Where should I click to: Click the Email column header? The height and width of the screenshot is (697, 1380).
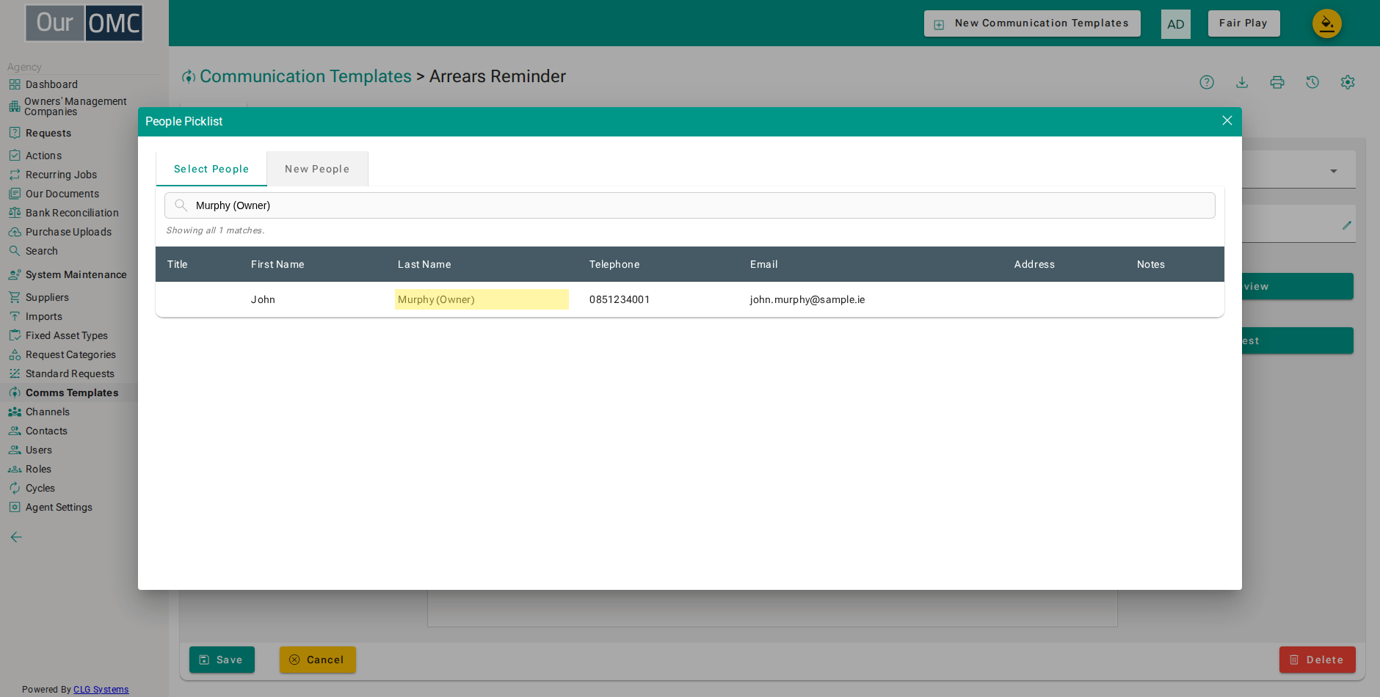coord(763,264)
